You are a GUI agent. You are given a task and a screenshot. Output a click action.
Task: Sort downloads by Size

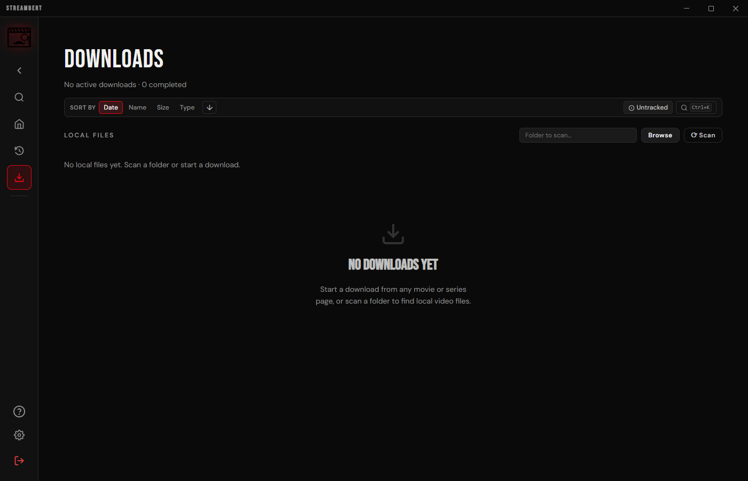[x=163, y=107]
